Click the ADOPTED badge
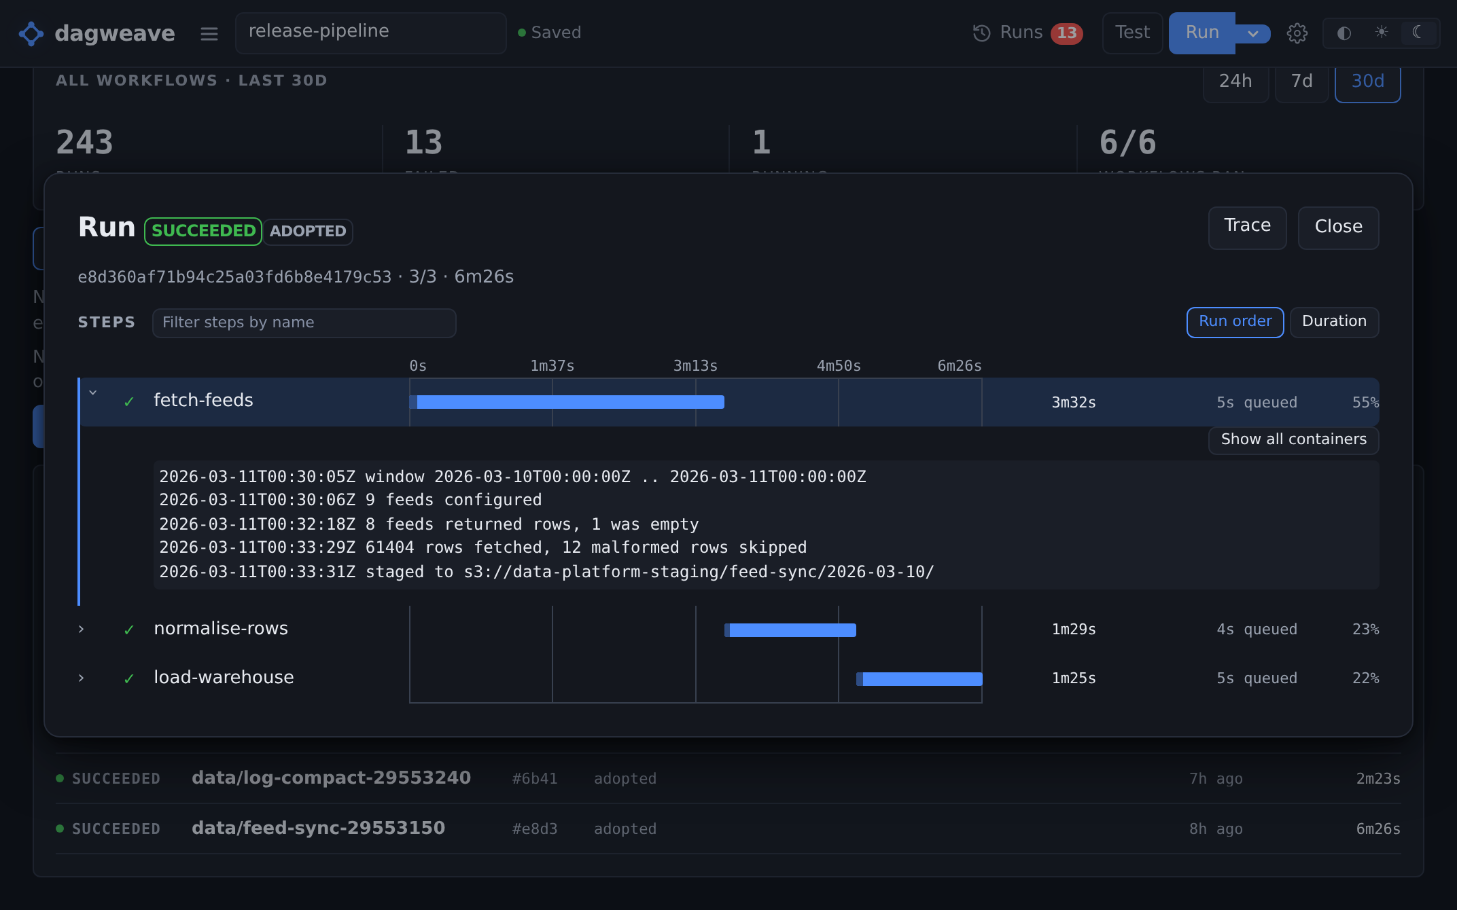1457x910 pixels. (308, 232)
